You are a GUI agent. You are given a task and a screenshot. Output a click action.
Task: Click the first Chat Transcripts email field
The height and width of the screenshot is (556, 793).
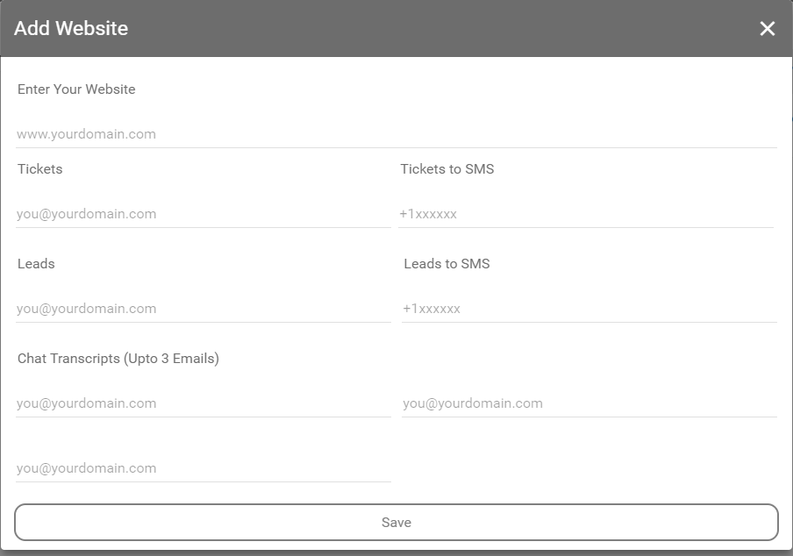(204, 403)
